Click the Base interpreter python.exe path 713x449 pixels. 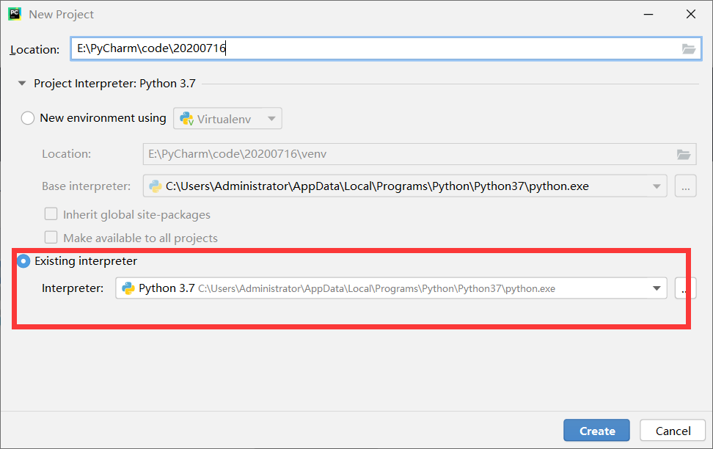coord(377,186)
